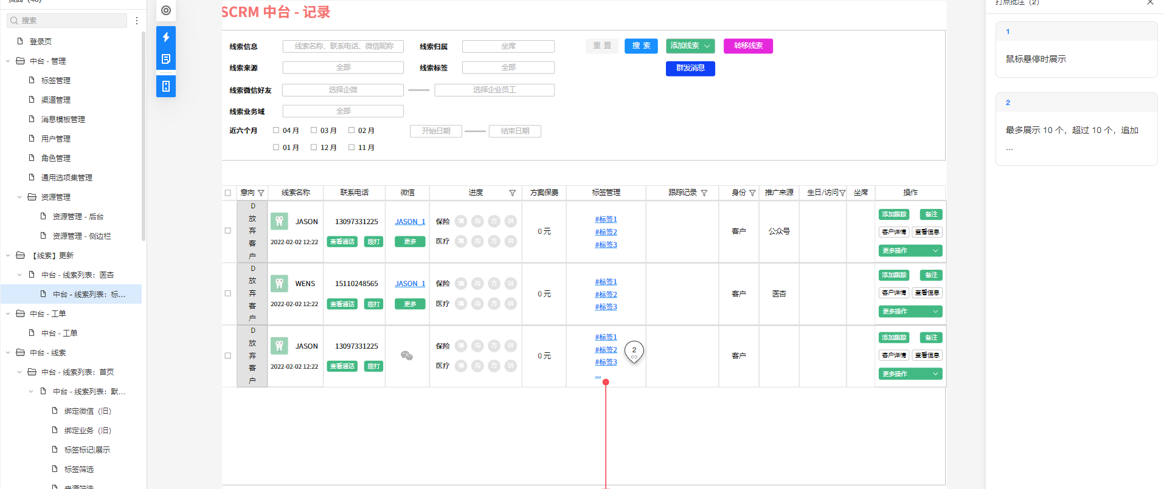
Task: Click the 意向 column filter icon
Action: [261, 193]
